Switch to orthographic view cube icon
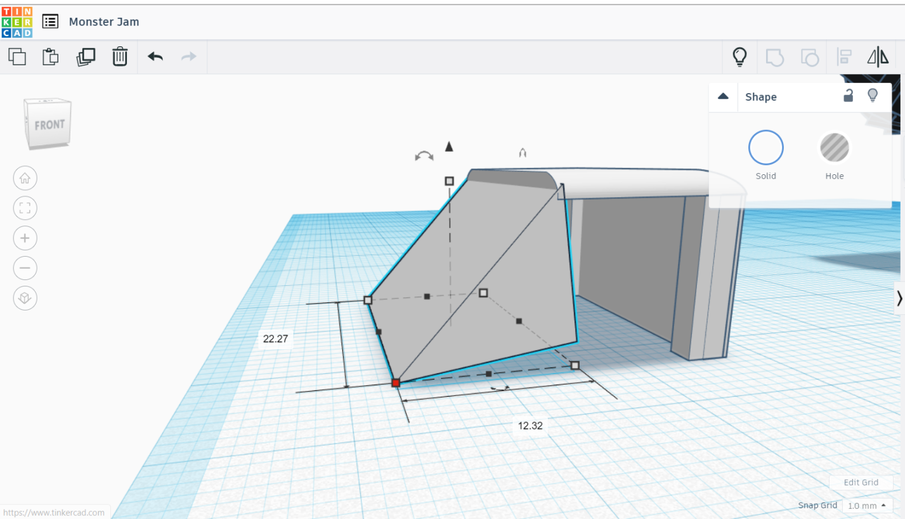Screen dimensions: 905x519 [25, 298]
